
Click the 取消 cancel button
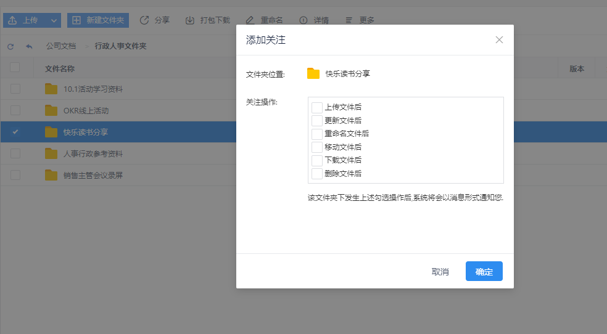pos(440,272)
